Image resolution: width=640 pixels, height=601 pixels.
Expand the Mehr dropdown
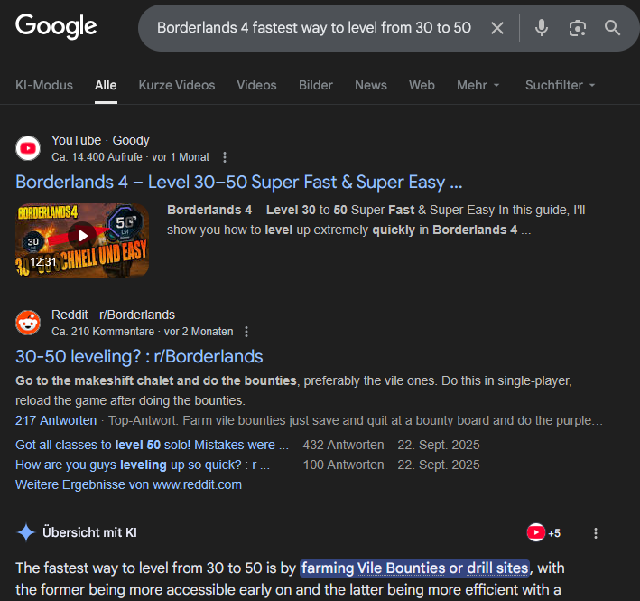point(478,85)
